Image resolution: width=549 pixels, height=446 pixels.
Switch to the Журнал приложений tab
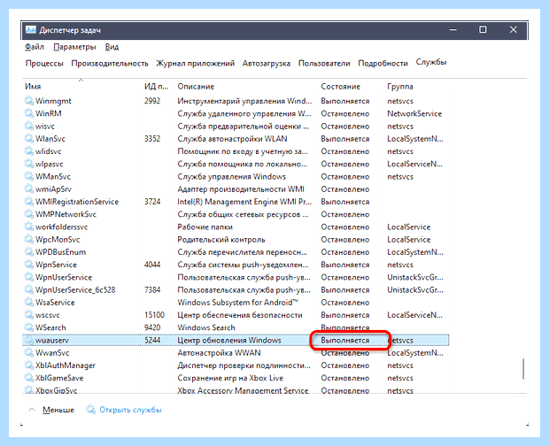pos(195,64)
